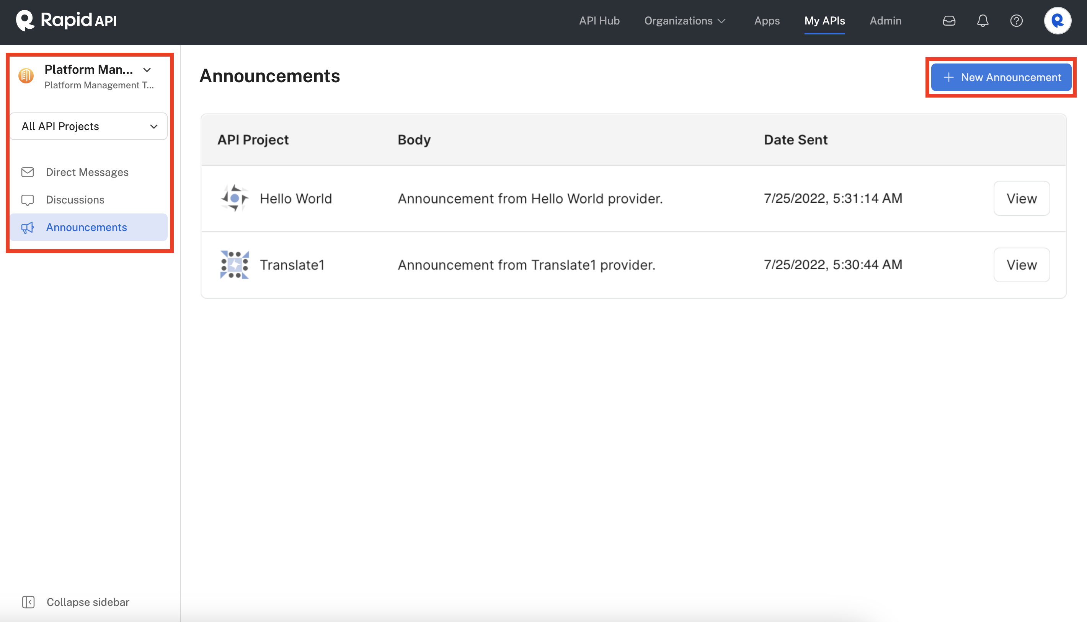1087x622 pixels.
Task: Select Discussions in sidebar
Action: pyautogui.click(x=75, y=200)
